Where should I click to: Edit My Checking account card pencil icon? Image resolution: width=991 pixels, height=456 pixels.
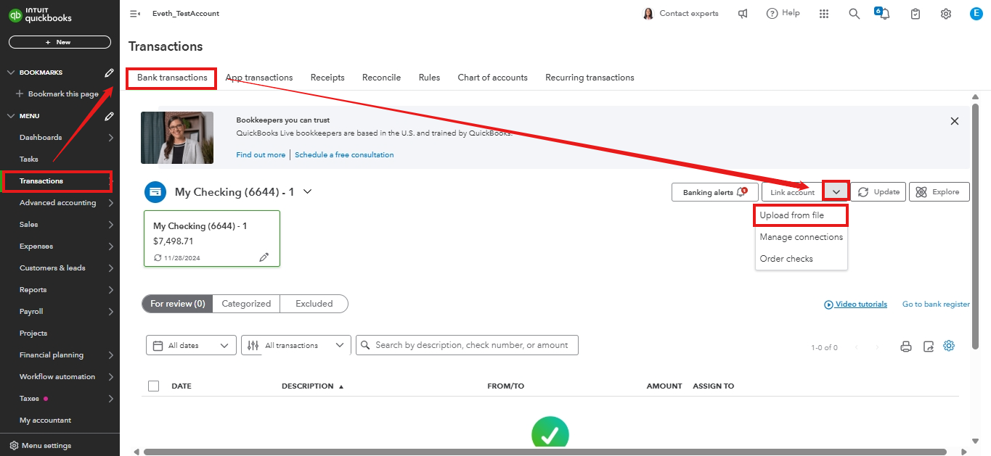click(x=264, y=257)
